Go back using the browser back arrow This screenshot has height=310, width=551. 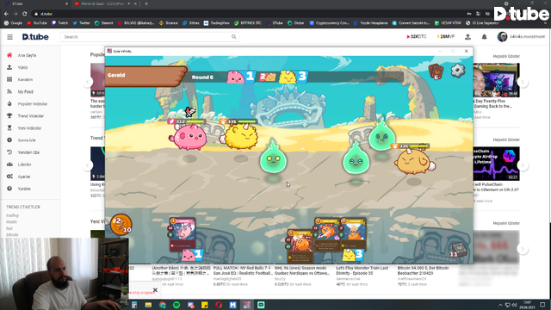point(6,14)
